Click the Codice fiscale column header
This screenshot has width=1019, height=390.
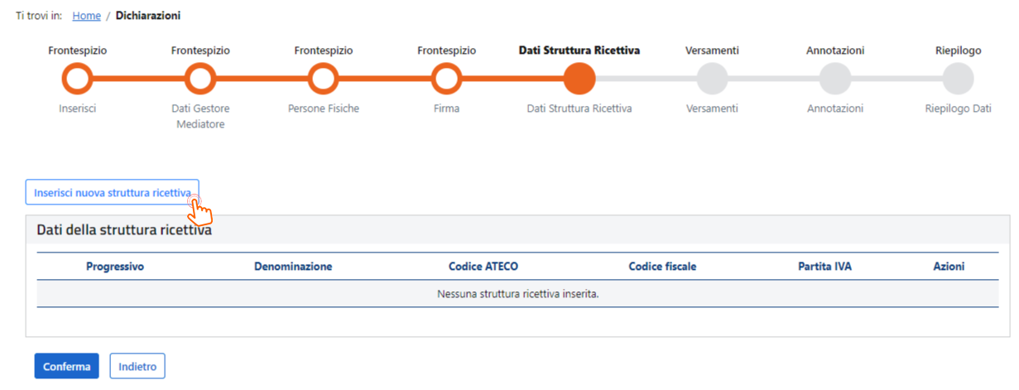[x=662, y=267]
